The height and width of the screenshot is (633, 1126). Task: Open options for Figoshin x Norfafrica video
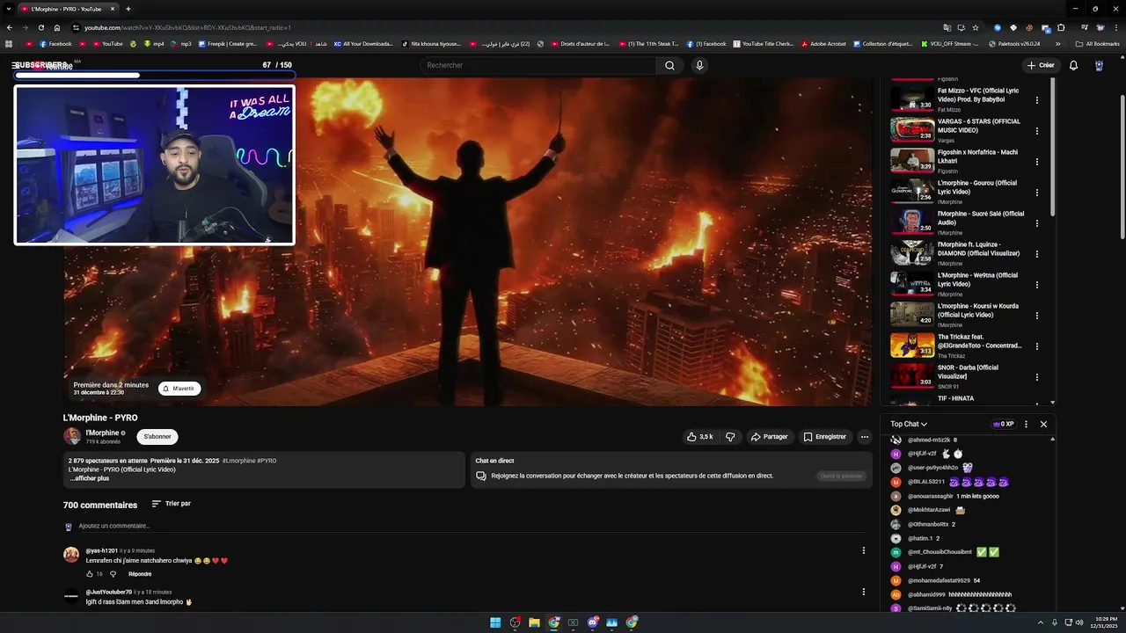(1036, 162)
